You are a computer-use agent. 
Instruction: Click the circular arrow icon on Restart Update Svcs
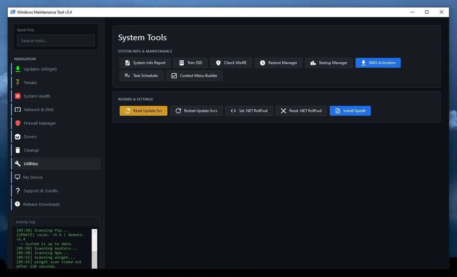(x=178, y=111)
